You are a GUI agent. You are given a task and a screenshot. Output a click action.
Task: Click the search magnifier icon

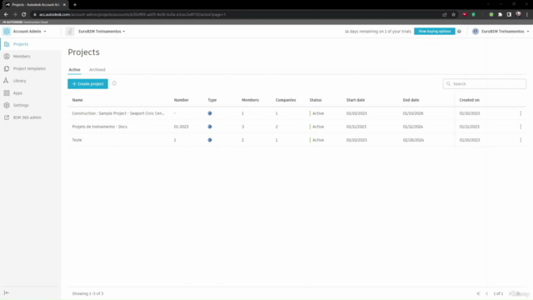(x=448, y=83)
